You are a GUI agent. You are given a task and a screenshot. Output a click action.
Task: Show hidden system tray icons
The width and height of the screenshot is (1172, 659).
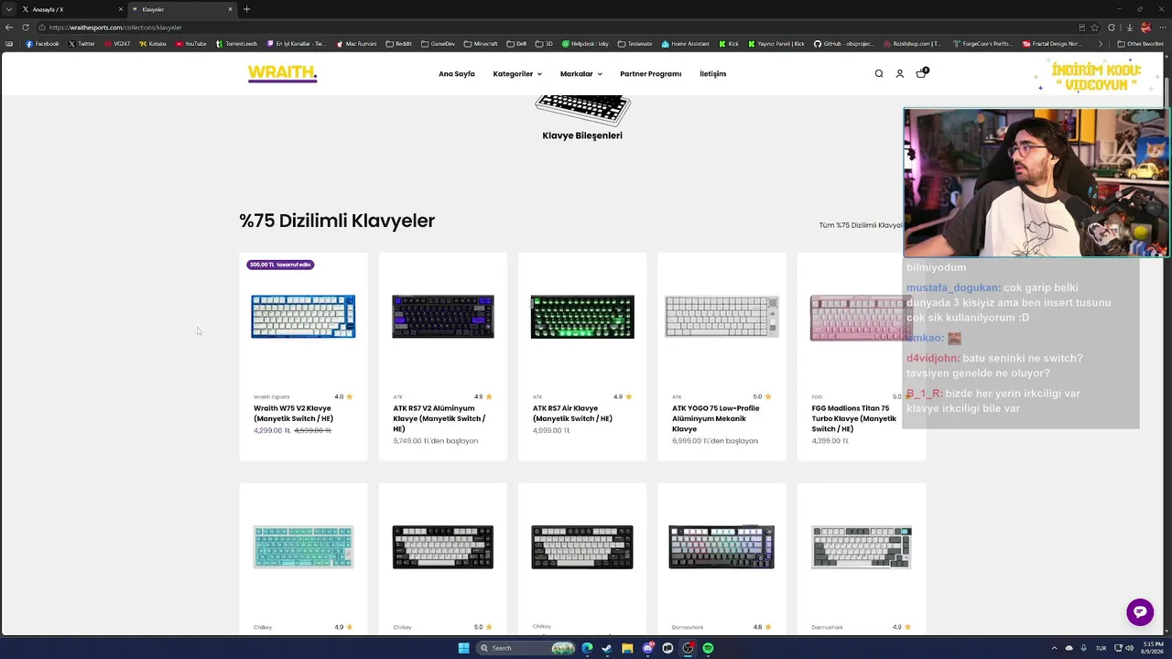tap(1054, 648)
